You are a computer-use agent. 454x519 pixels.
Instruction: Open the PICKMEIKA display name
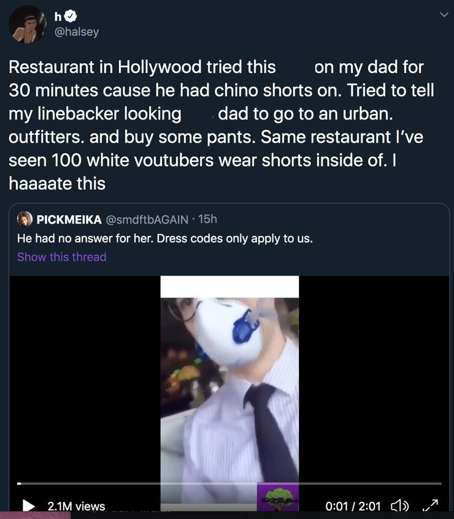click(69, 219)
